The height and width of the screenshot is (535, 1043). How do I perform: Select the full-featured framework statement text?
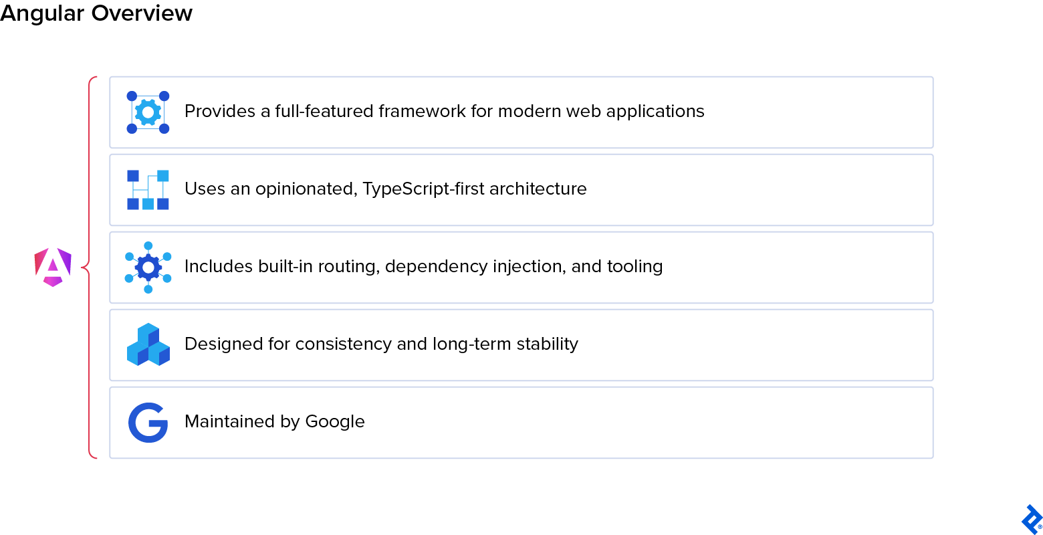pos(444,111)
